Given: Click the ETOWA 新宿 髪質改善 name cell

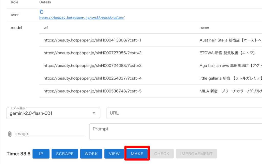Looking at the screenshot, I should 227,53.
